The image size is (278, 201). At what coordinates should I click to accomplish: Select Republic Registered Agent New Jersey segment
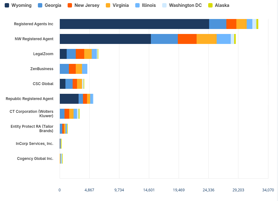[x=85, y=99]
